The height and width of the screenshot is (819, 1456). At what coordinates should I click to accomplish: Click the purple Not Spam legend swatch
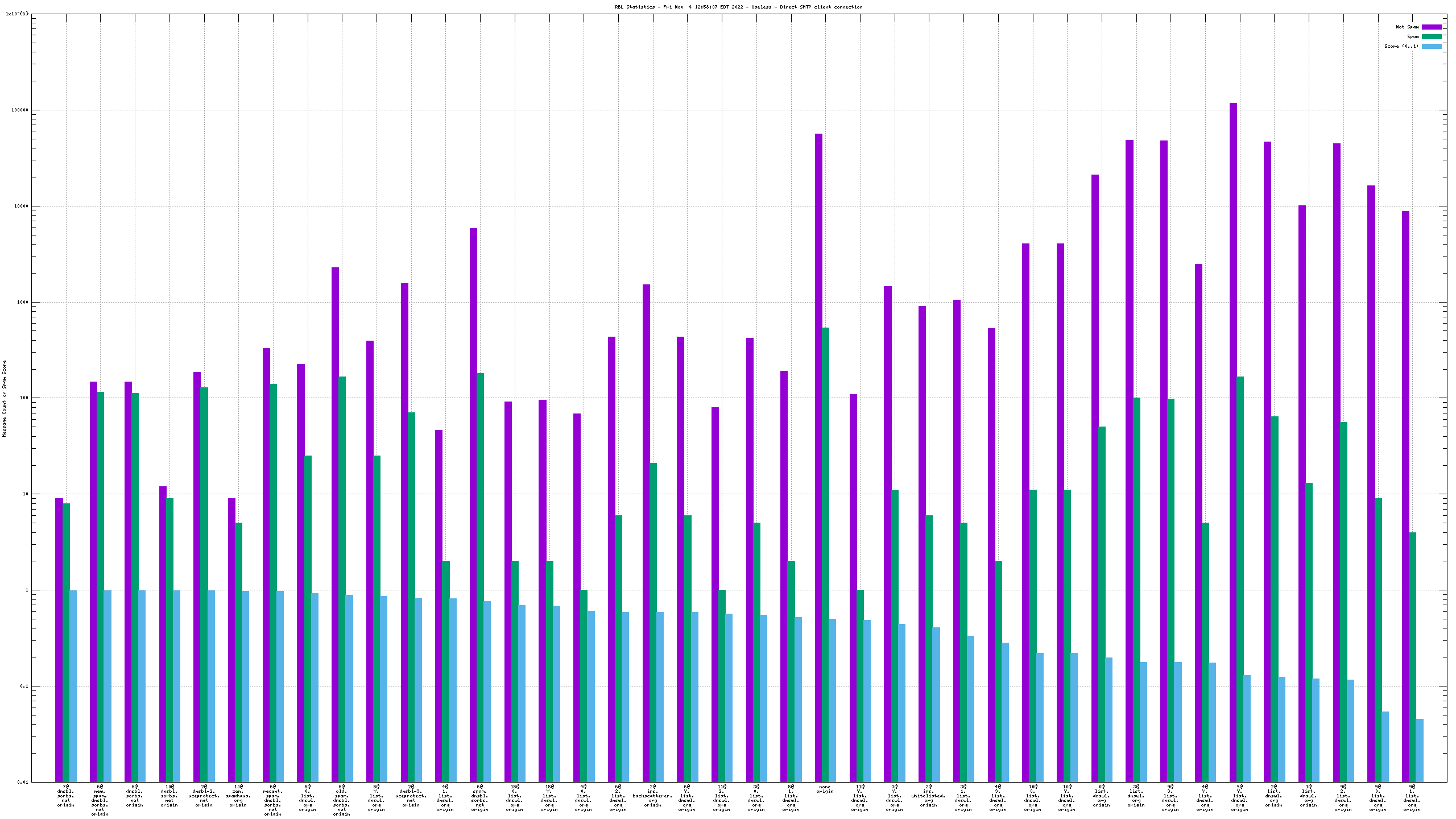[x=1432, y=27]
